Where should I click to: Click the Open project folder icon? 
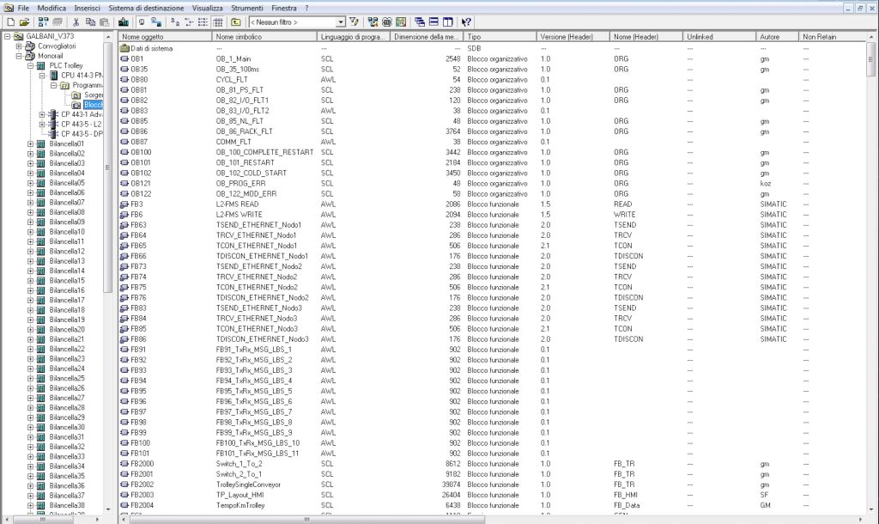[x=24, y=21]
